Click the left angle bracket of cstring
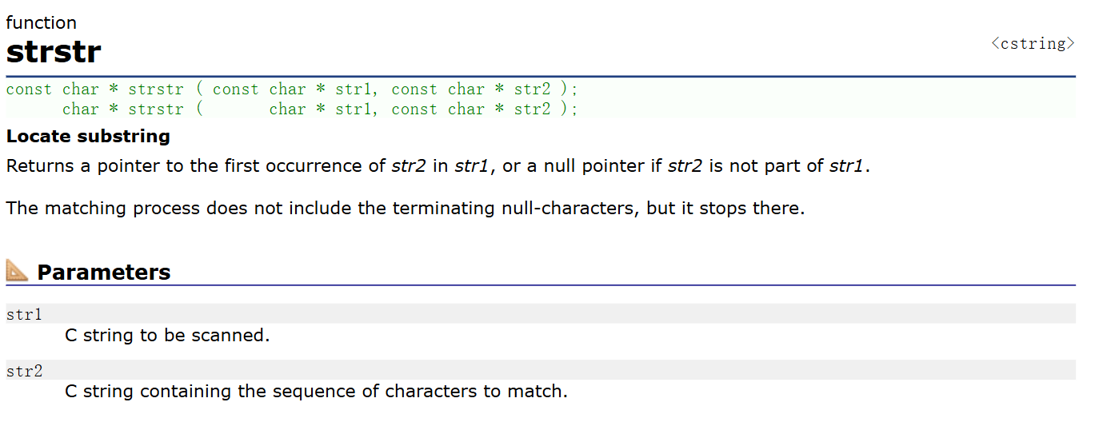 995,43
